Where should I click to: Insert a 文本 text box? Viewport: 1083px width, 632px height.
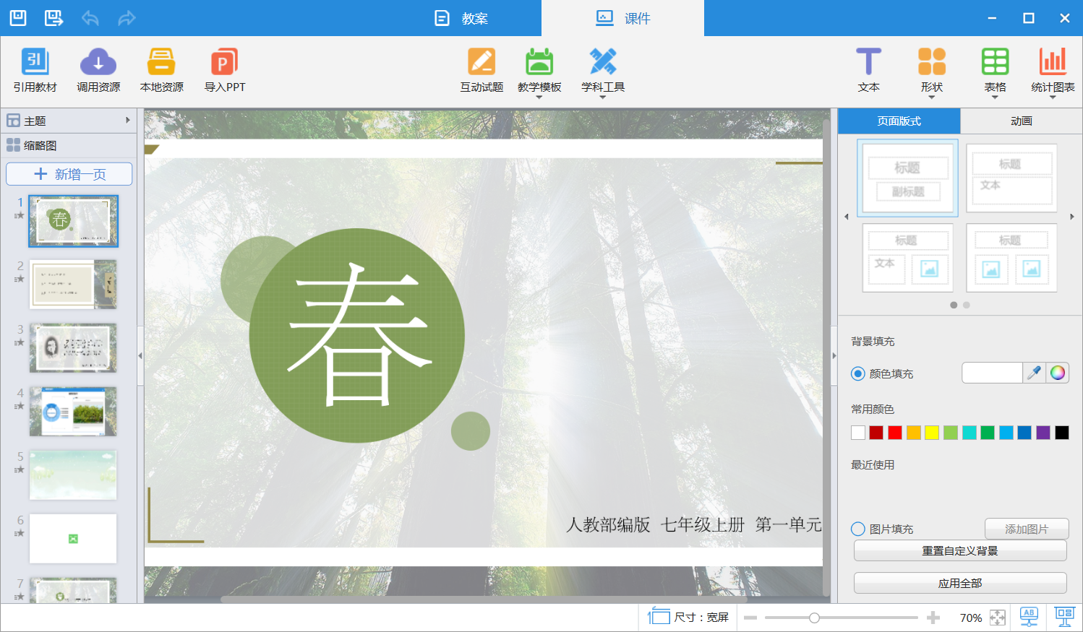click(868, 63)
